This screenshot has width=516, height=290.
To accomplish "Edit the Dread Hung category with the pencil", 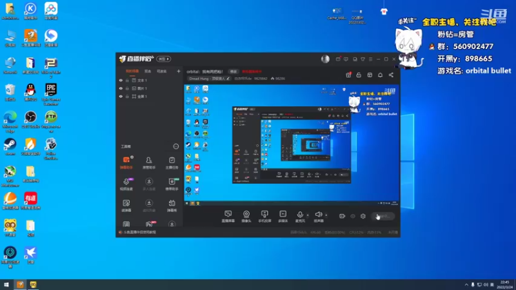I will 228,79.
